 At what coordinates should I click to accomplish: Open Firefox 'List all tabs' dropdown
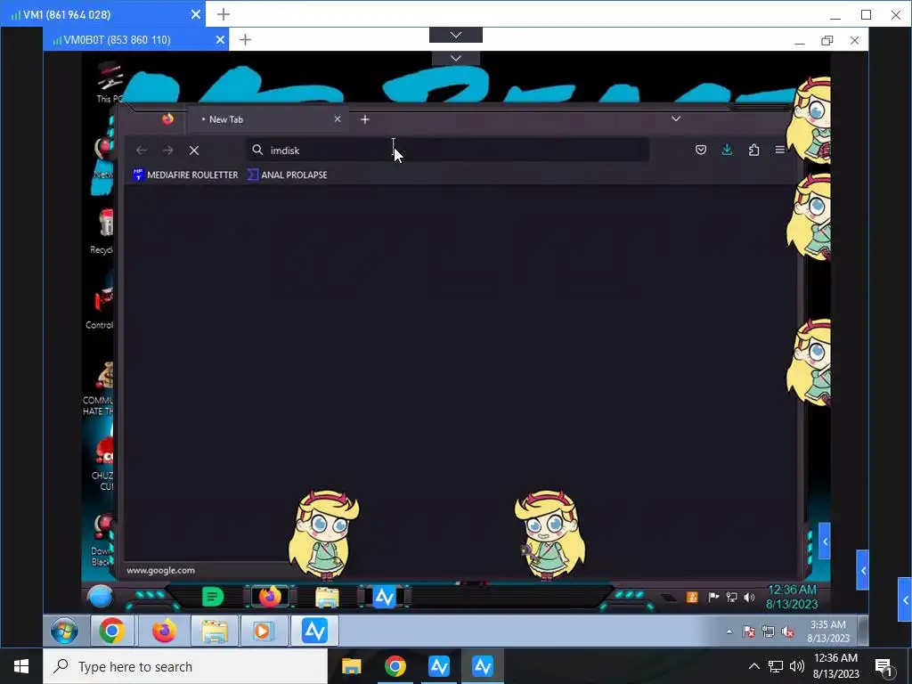pos(676,118)
